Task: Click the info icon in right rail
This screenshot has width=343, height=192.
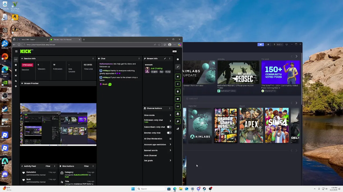Action: [178, 59]
